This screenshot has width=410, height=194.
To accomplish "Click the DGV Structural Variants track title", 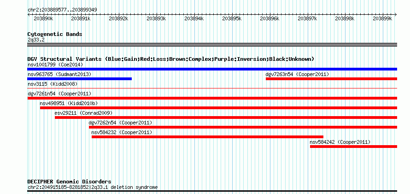I will click(x=171, y=59).
